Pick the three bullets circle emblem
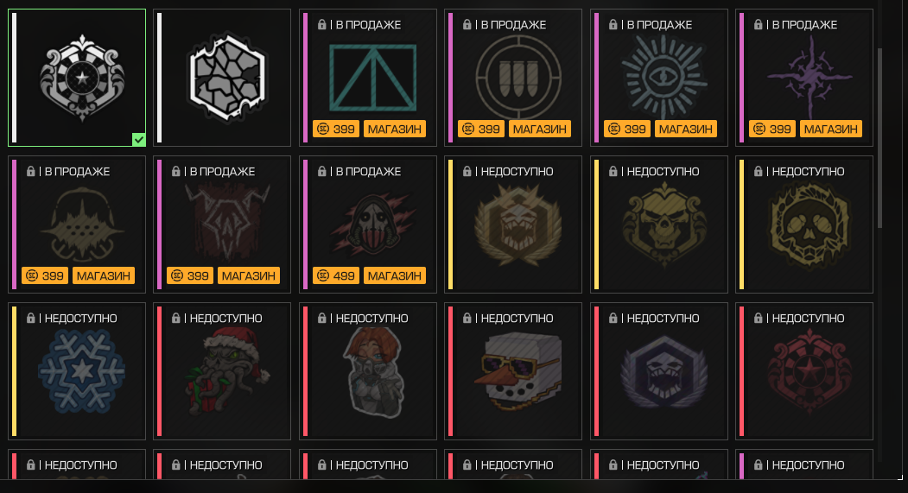This screenshot has width=908, height=493. pyautogui.click(x=513, y=78)
